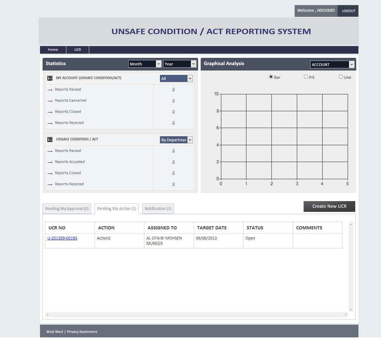Open the Year dropdown in Statistics
The height and width of the screenshot is (338, 381).
coord(180,64)
